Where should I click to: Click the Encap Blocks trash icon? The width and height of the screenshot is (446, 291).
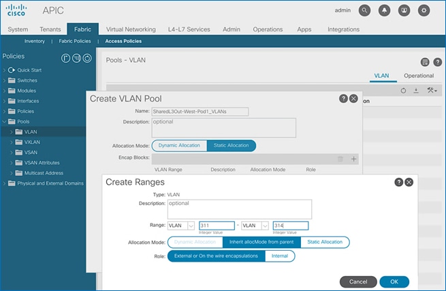coord(340,159)
